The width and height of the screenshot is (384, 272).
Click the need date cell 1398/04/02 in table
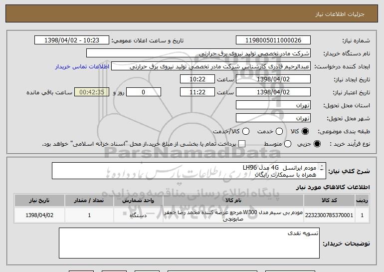coord(39,215)
